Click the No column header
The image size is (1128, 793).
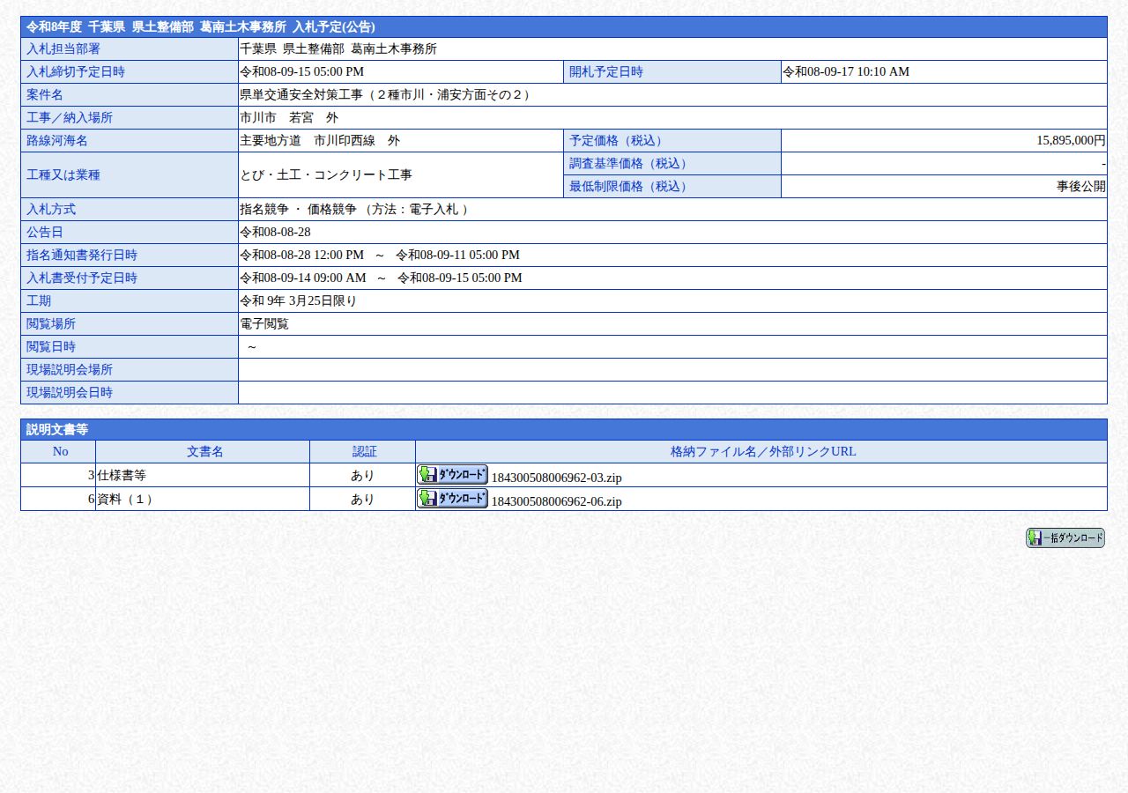(x=60, y=451)
